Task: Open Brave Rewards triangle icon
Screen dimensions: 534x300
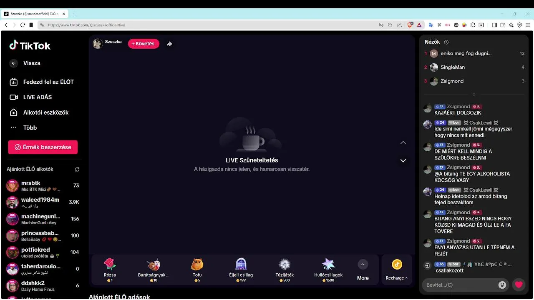Action: pyautogui.click(x=419, y=25)
